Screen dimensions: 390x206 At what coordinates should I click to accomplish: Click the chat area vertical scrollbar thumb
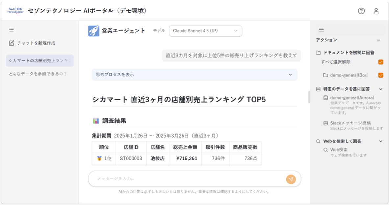click(x=309, y=97)
